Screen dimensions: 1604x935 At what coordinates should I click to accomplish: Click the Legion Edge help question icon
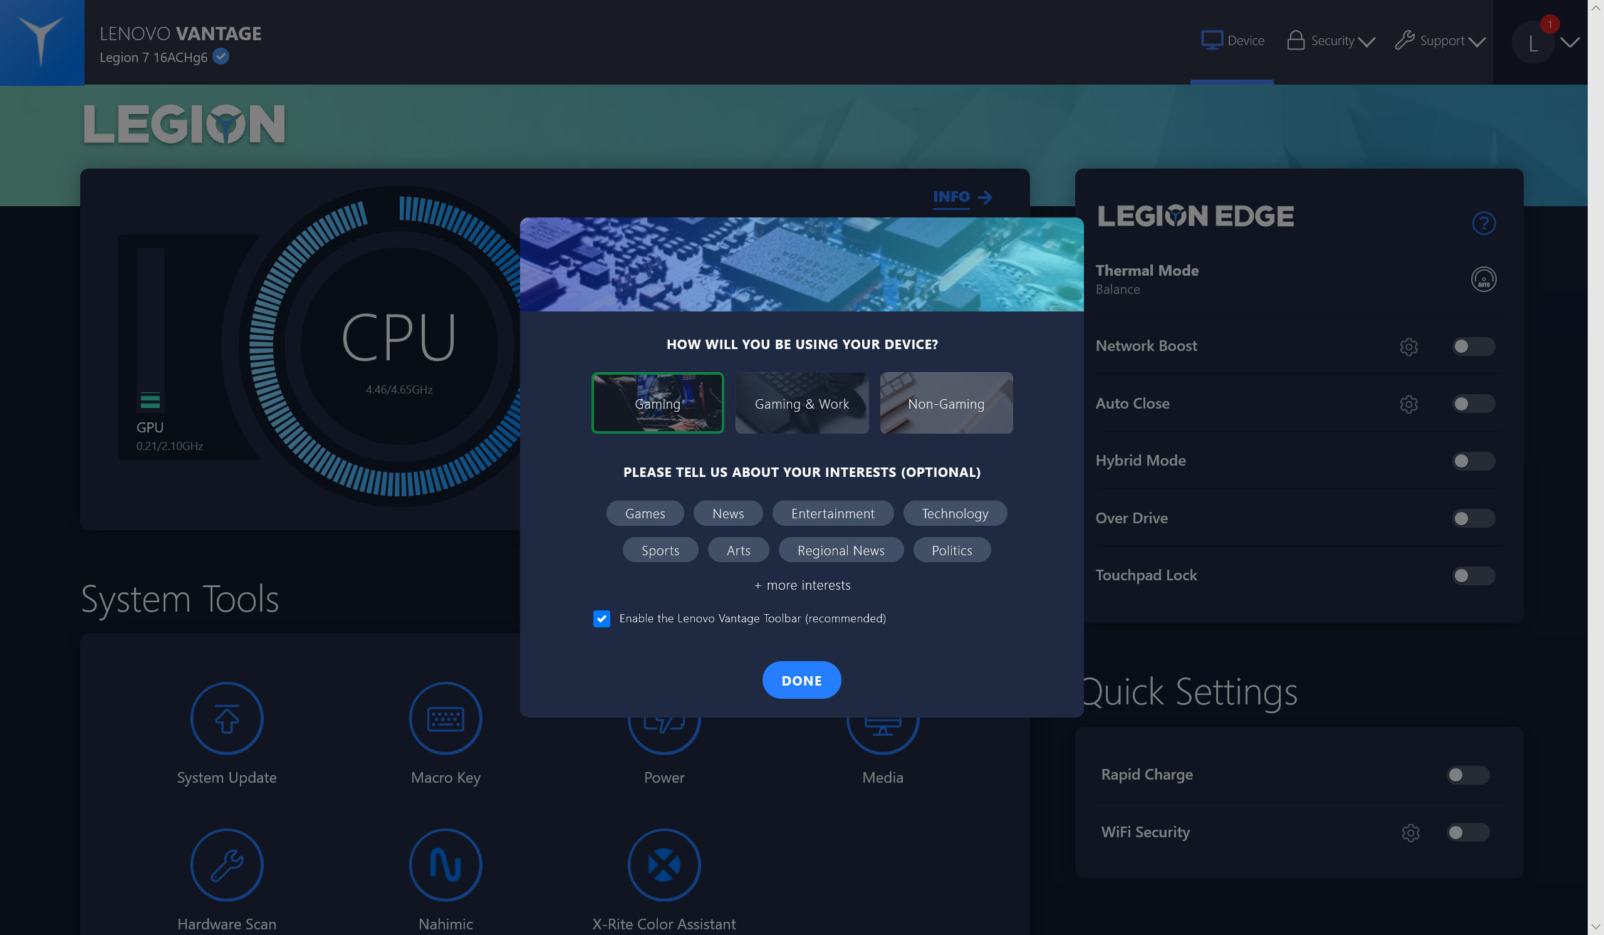click(x=1484, y=223)
